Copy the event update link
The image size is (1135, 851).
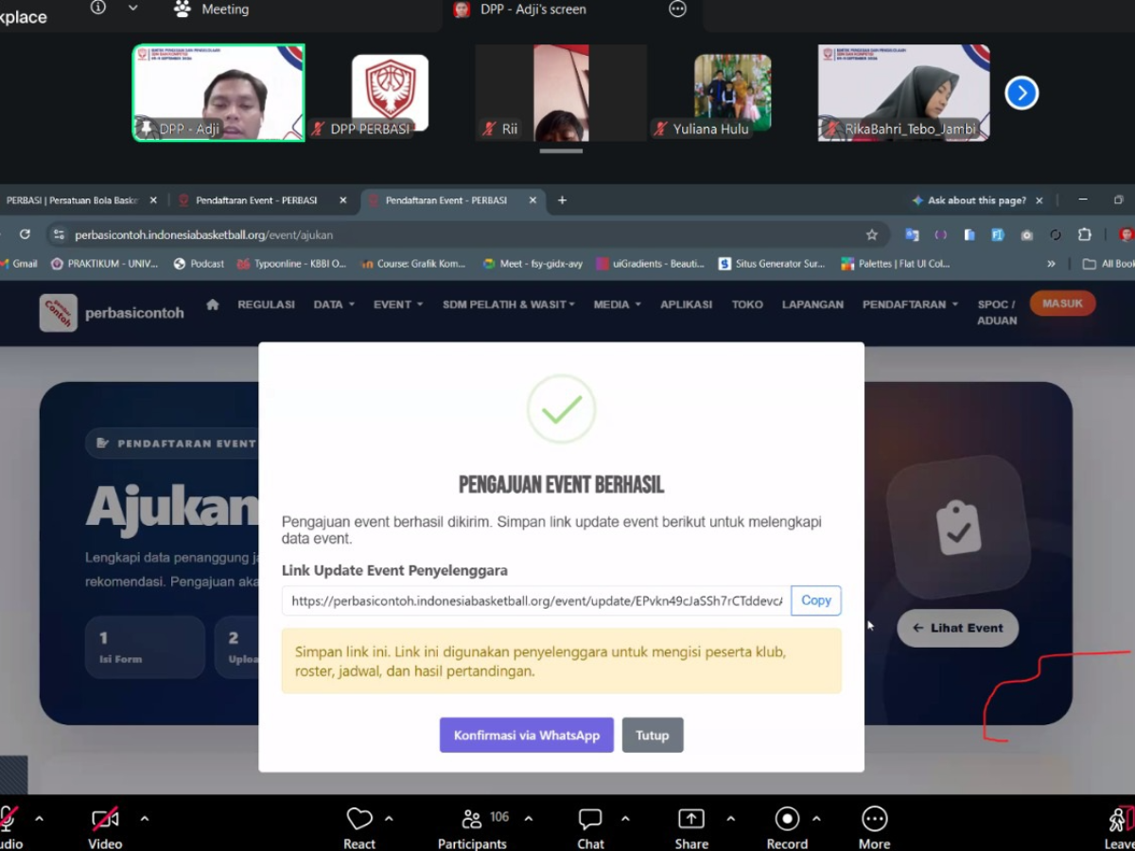(816, 600)
